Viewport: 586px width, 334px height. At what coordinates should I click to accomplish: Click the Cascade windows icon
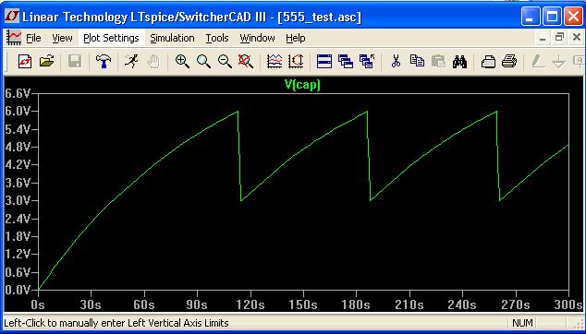pyautogui.click(x=346, y=61)
